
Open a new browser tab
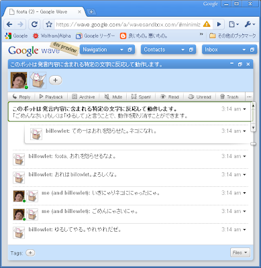click(91, 12)
